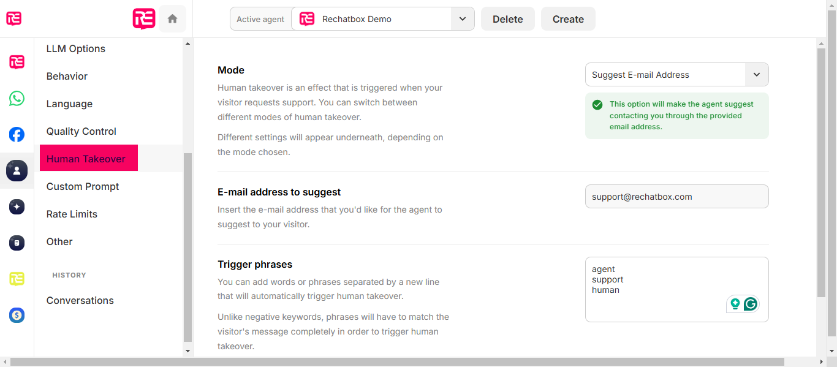Click the Grammarly icon in trigger phrases box
The height and width of the screenshot is (367, 837).
[x=750, y=304]
